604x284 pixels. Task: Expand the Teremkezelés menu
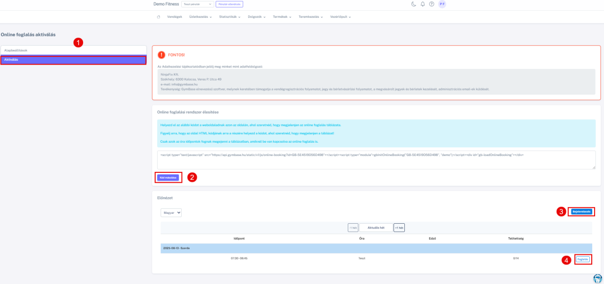point(310,17)
